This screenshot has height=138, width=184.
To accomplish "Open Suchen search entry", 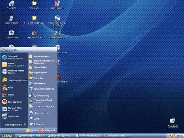I will tap(43, 119).
